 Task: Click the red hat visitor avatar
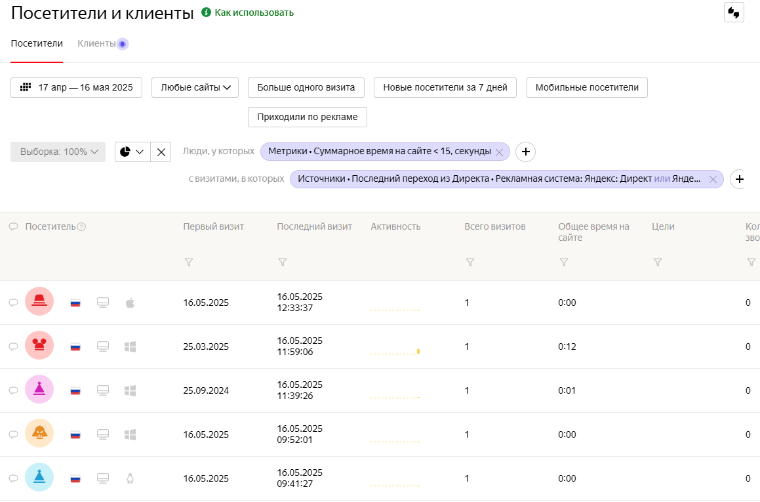39,302
